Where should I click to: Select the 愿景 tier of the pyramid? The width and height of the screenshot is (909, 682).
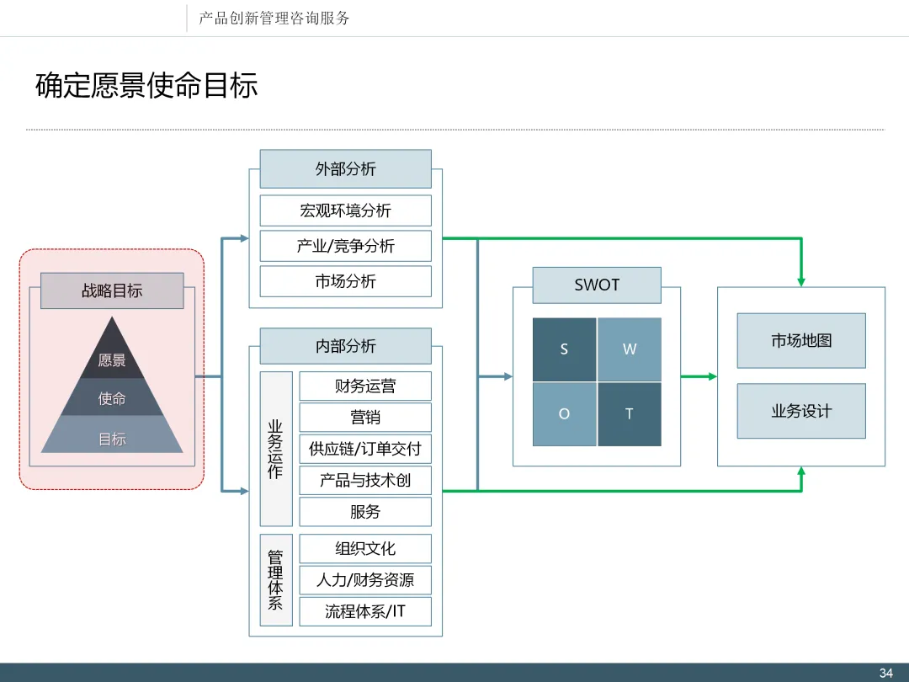coord(112,355)
